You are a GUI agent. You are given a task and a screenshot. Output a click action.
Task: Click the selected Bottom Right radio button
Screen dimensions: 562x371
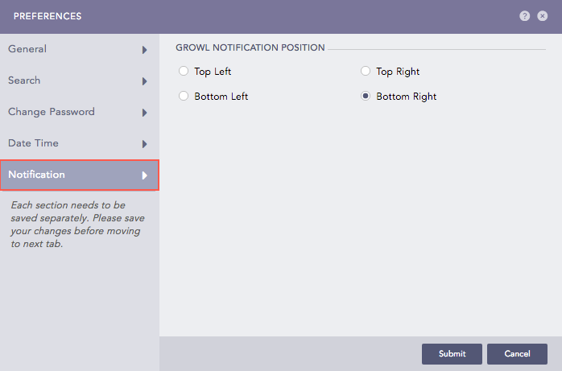(366, 97)
